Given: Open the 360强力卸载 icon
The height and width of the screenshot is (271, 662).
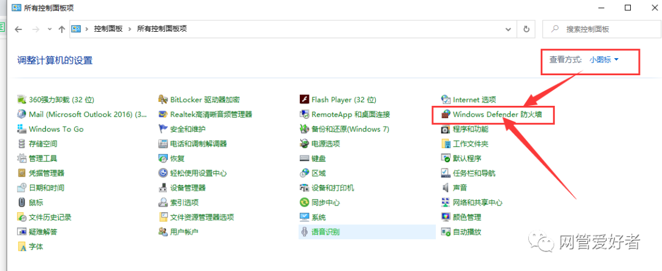Looking at the screenshot, I should [21, 100].
